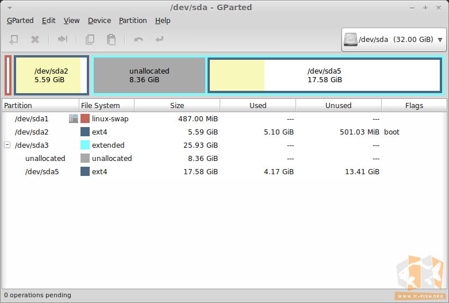Click the 0 operations pending status text
449x303 pixels.
[x=37, y=295]
